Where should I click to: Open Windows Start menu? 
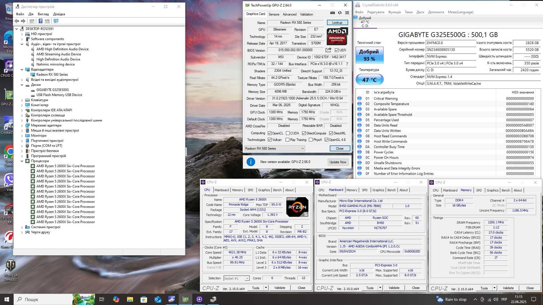coord(7,299)
